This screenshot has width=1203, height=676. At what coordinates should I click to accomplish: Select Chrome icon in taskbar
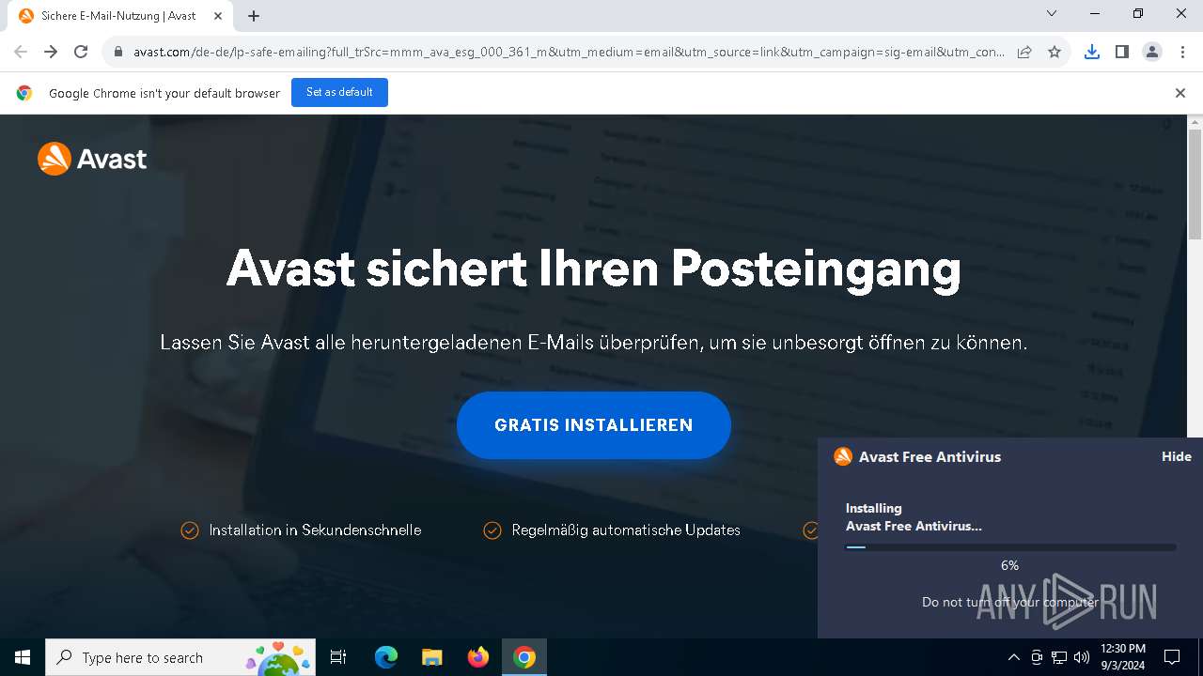coord(524,657)
